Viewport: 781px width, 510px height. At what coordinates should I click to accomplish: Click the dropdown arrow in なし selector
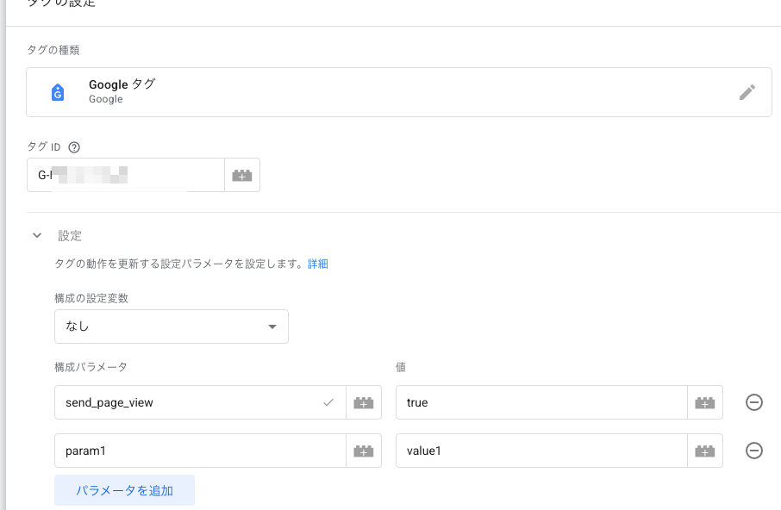272,327
